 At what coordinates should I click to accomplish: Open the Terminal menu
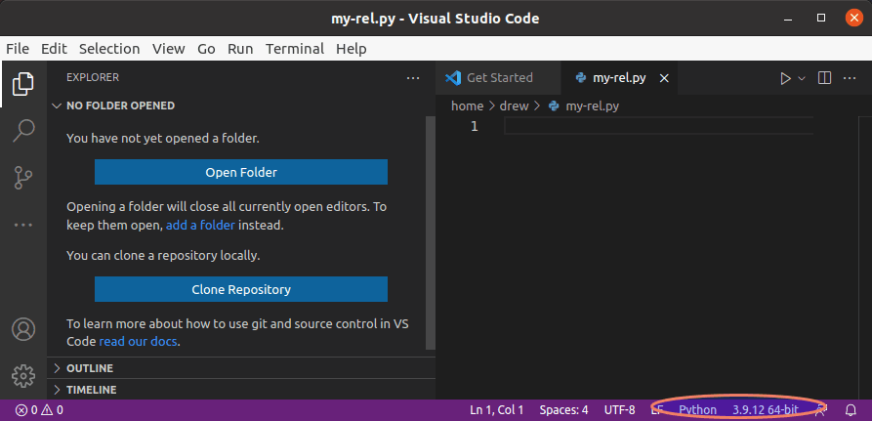pos(295,49)
